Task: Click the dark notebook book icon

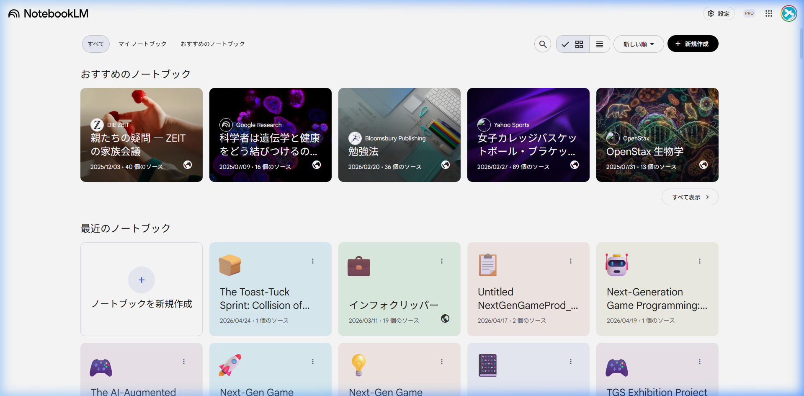Action: (488, 365)
